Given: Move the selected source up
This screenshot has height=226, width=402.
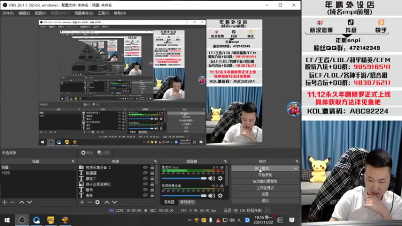Looking at the screenshot, I should [x=107, y=202].
